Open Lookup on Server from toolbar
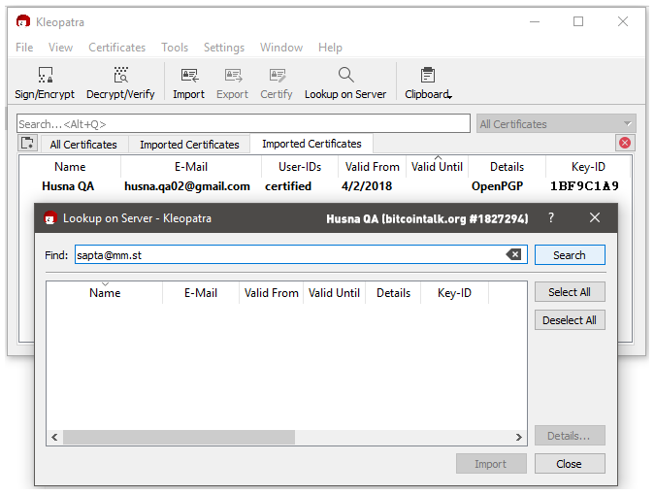Screen dimensions: 655x495 [x=345, y=83]
